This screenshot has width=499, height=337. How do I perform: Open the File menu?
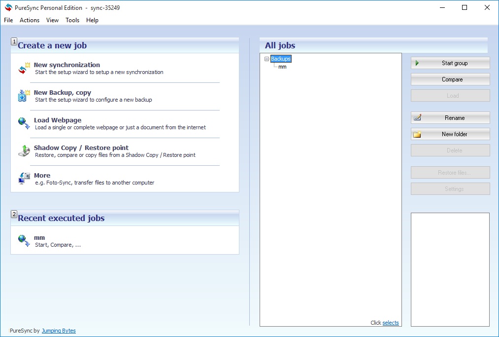click(x=8, y=20)
